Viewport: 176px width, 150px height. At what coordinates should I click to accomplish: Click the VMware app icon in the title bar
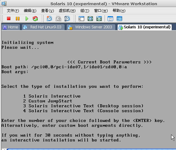coord(4,4)
